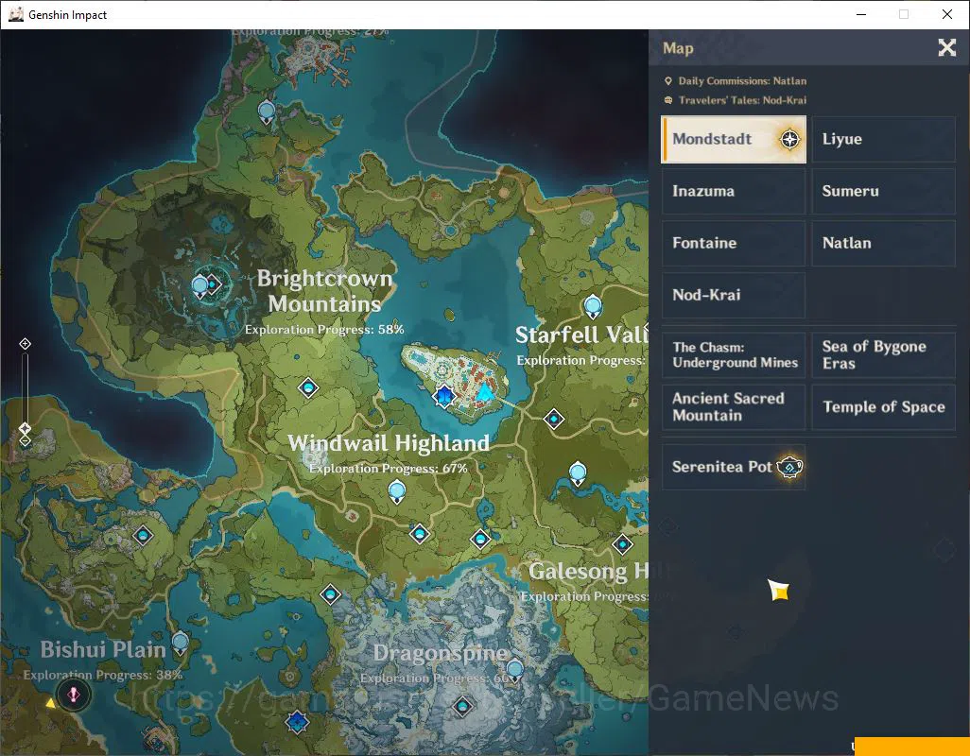The width and height of the screenshot is (970, 756).
Task: Click the blue star-shaped icon in Mondstadt city
Action: [444, 396]
